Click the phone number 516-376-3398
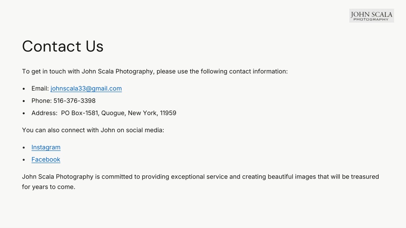Viewport: 406px width, 228px height. [74, 101]
